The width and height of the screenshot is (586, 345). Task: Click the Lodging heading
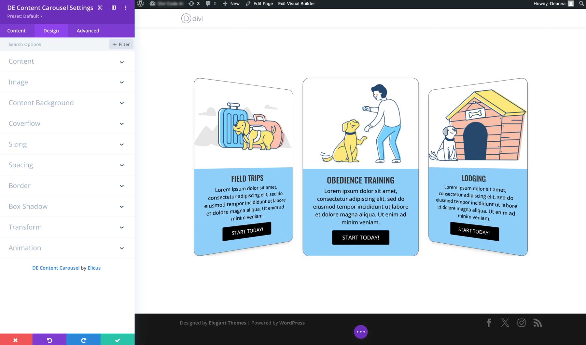click(x=474, y=178)
